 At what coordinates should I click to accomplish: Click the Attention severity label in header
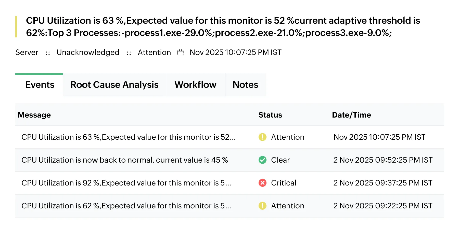coord(154,52)
